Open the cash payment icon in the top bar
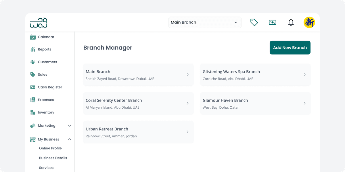The width and height of the screenshot is (345, 172). point(272,22)
